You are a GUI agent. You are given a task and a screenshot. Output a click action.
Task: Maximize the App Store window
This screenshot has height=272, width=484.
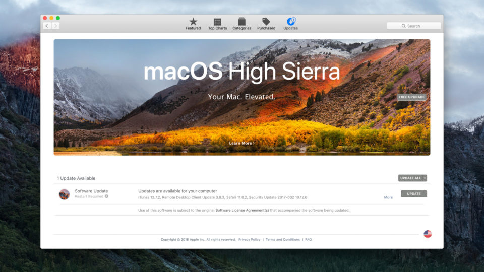pyautogui.click(x=58, y=18)
